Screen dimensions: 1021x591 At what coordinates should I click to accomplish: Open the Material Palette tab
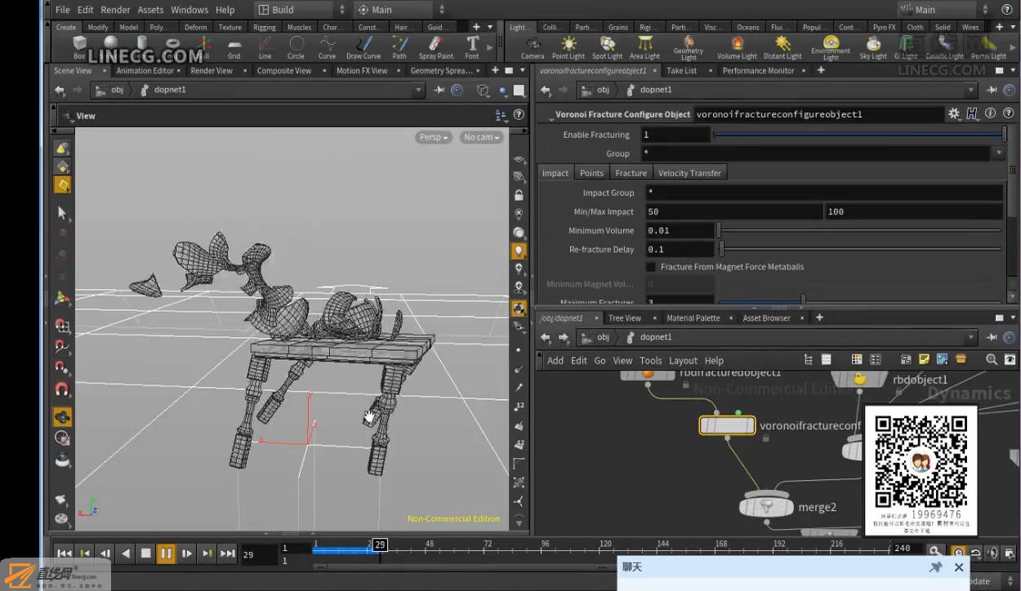point(693,318)
